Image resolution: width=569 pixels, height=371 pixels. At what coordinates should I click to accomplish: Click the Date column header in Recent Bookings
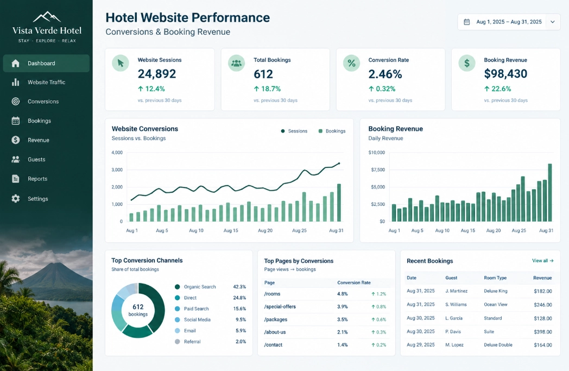point(412,278)
